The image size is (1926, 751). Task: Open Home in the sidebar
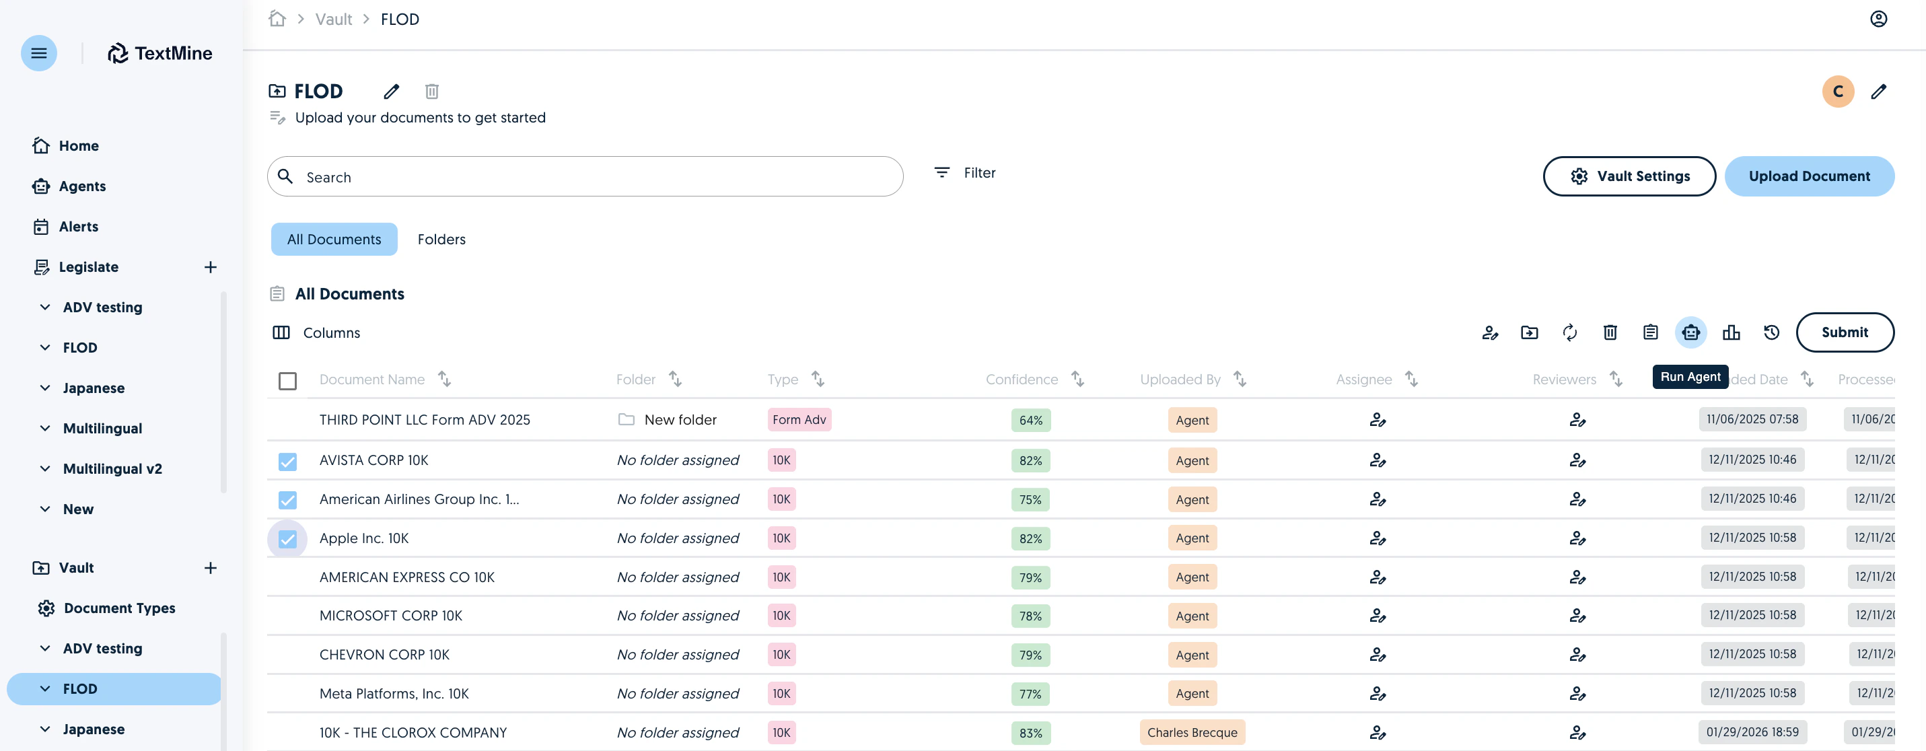click(66, 145)
